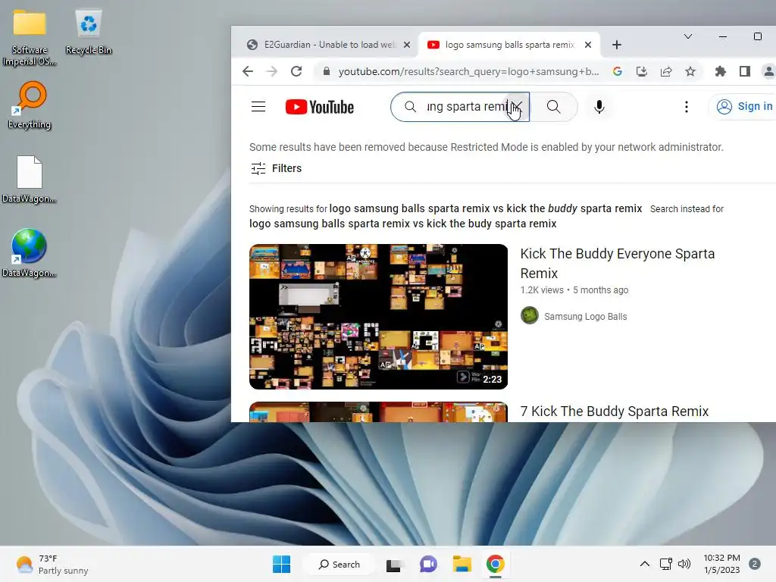Open the volume tray icon
Screen dimensions: 776x582
tap(684, 564)
